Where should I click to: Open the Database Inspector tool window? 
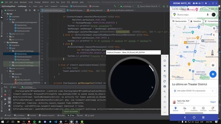pos(47,115)
